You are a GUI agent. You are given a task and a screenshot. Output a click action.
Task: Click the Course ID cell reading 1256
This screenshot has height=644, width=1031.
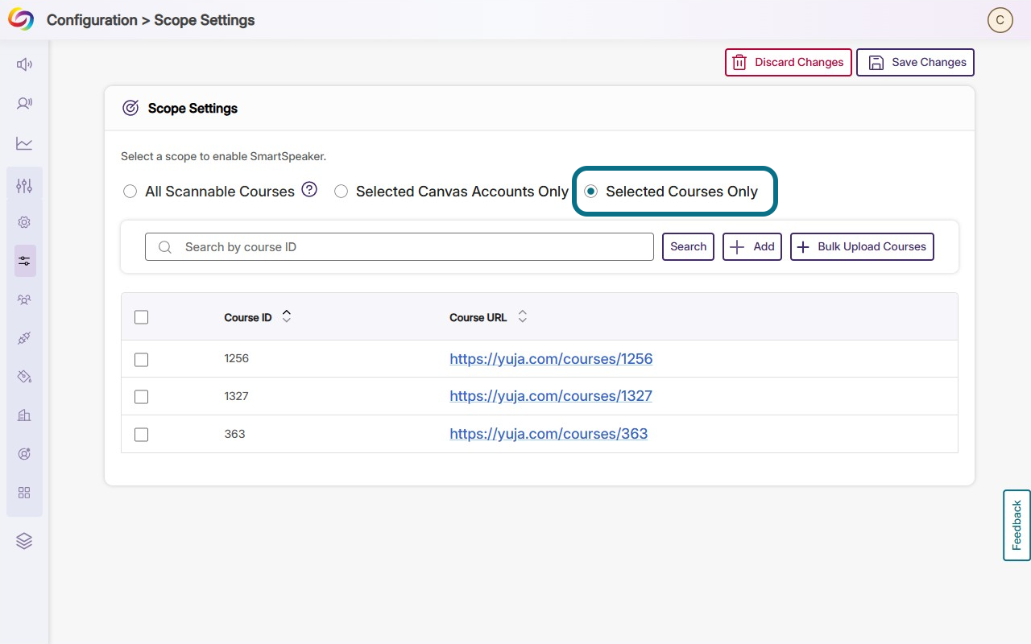click(x=237, y=358)
